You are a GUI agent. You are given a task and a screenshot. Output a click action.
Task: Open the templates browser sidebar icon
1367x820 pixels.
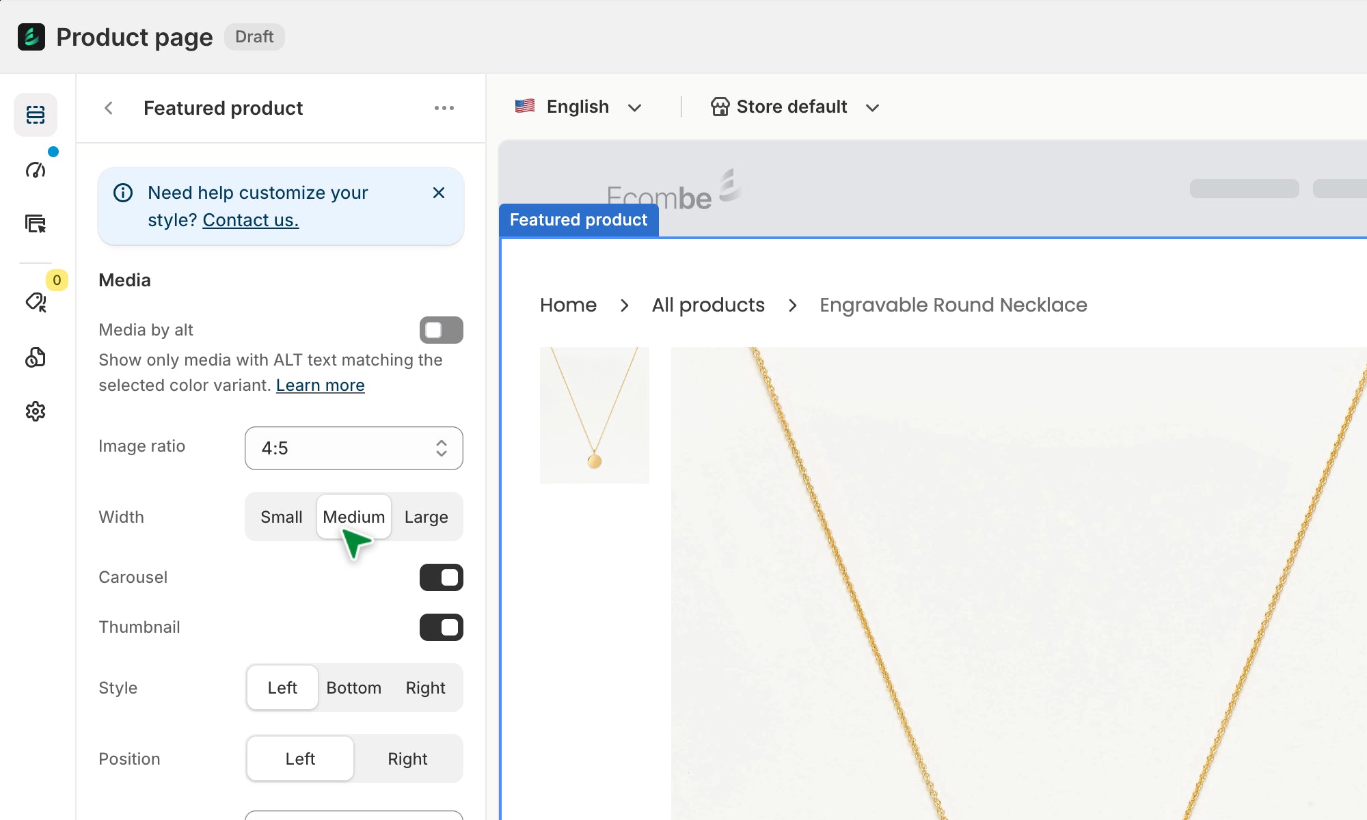(x=36, y=223)
